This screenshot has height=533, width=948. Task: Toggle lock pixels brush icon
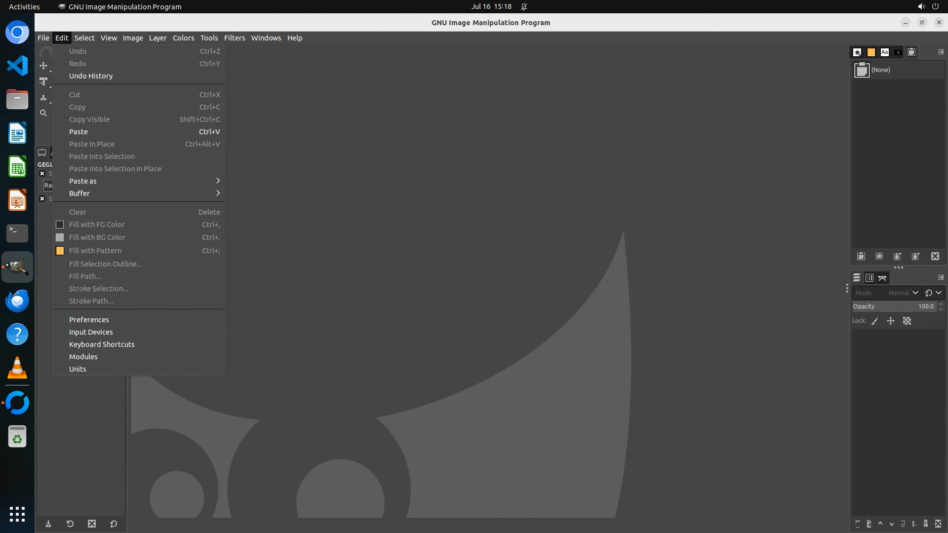(x=875, y=321)
